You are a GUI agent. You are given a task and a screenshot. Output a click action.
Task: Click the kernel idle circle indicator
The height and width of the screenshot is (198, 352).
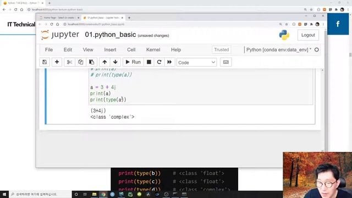point(317,50)
